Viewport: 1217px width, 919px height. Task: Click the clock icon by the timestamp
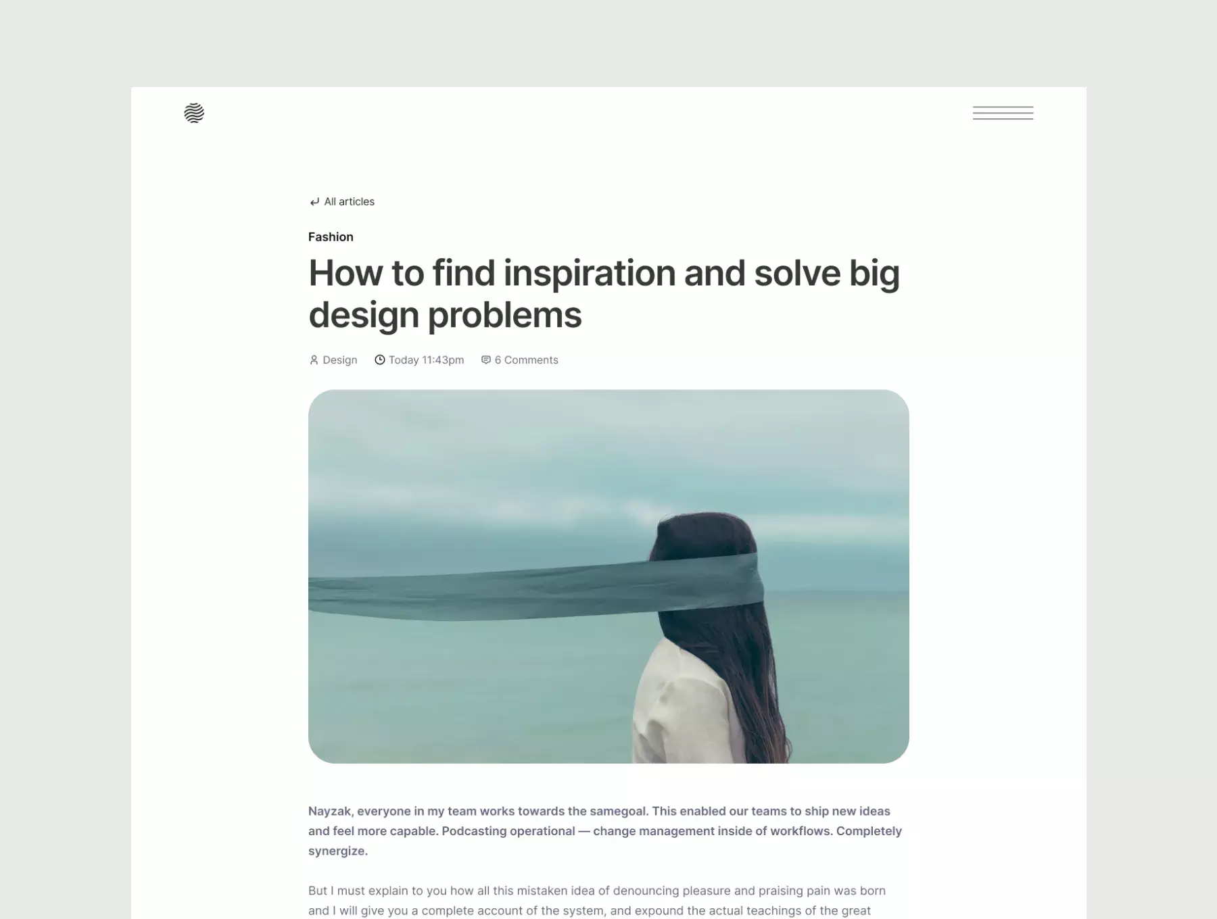(380, 360)
